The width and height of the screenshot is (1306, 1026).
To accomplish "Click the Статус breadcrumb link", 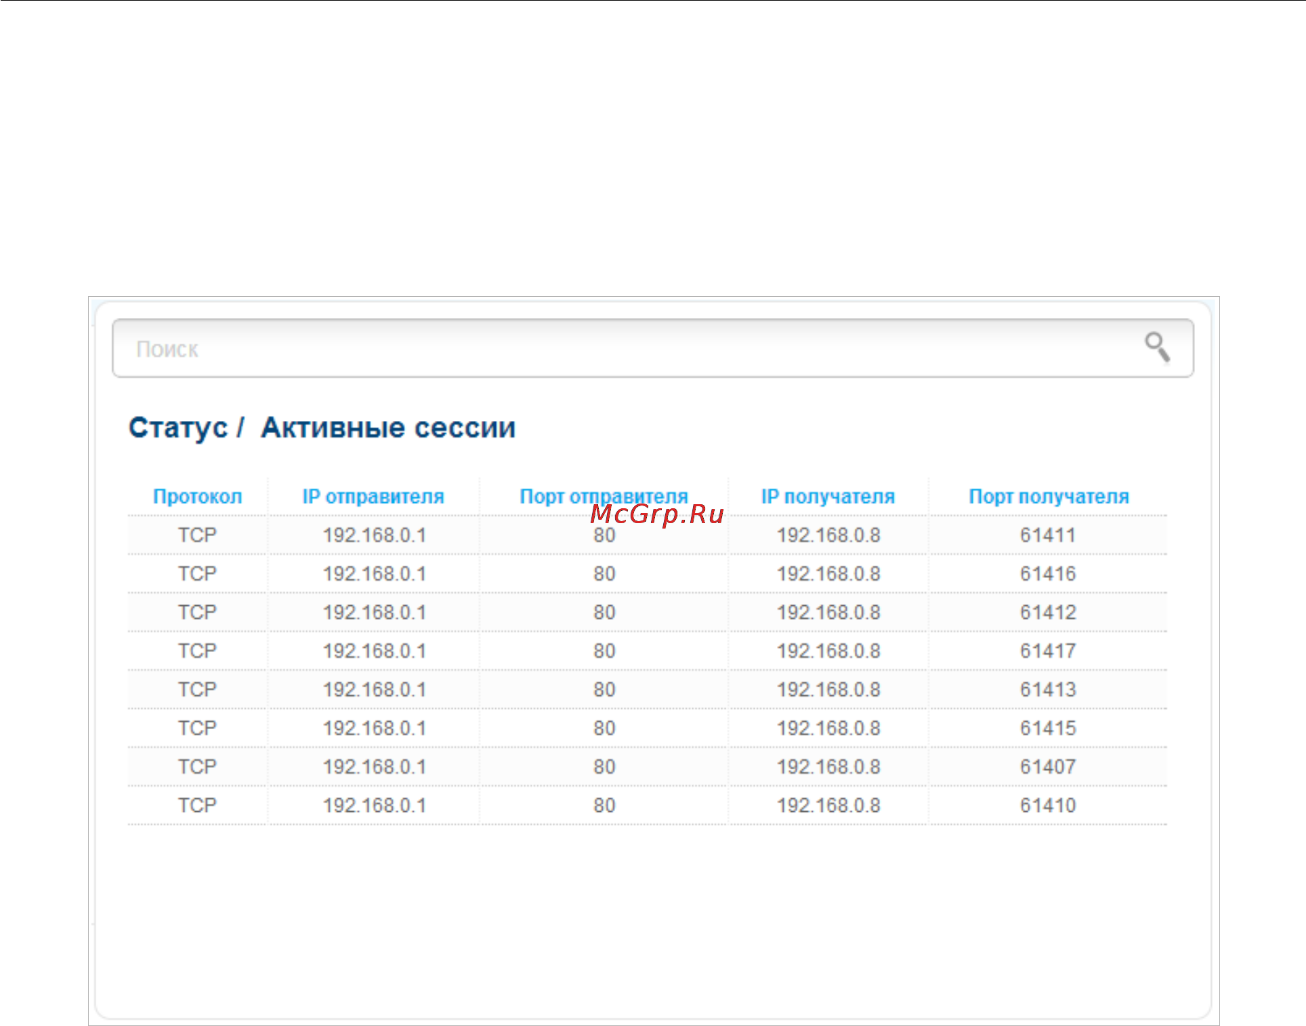I will [x=178, y=428].
